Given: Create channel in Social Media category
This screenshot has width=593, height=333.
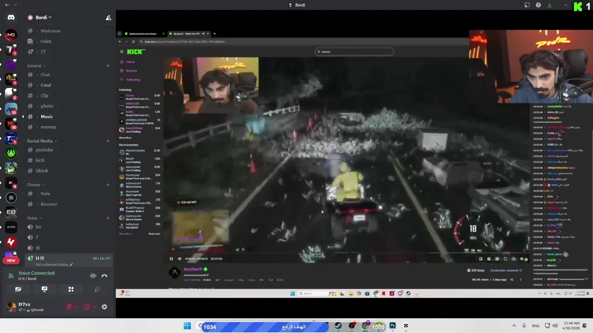Looking at the screenshot, I should coord(108,141).
